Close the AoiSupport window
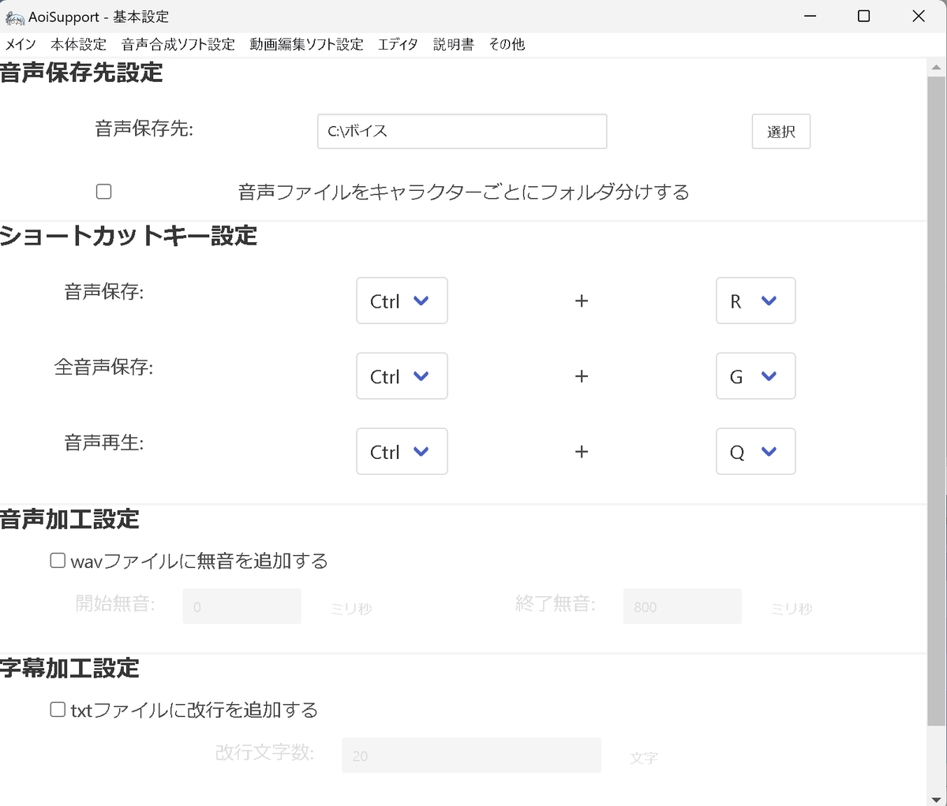The image size is (947, 806). click(x=919, y=17)
